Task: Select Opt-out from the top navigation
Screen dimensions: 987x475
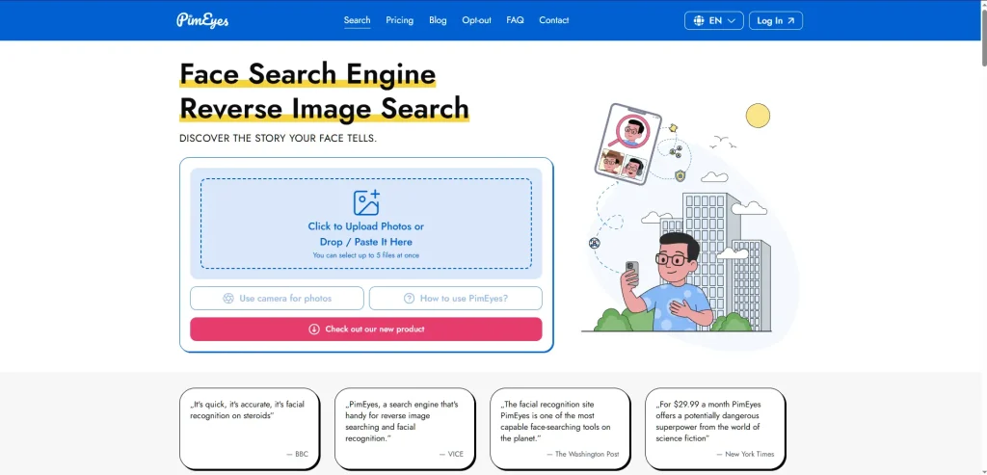Action: coord(476,20)
